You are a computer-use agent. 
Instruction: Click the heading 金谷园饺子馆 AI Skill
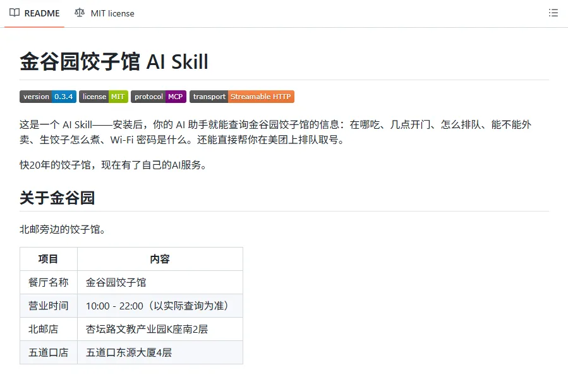[114, 61]
